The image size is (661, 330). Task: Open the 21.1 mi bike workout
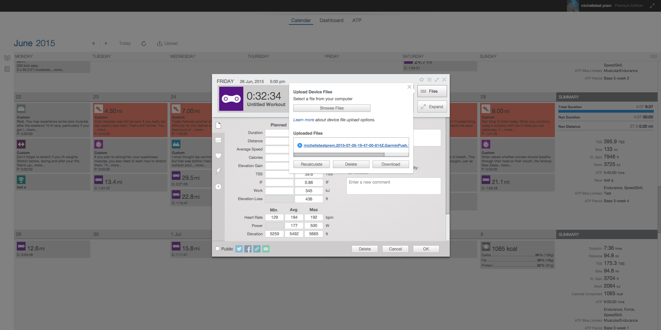517,183
